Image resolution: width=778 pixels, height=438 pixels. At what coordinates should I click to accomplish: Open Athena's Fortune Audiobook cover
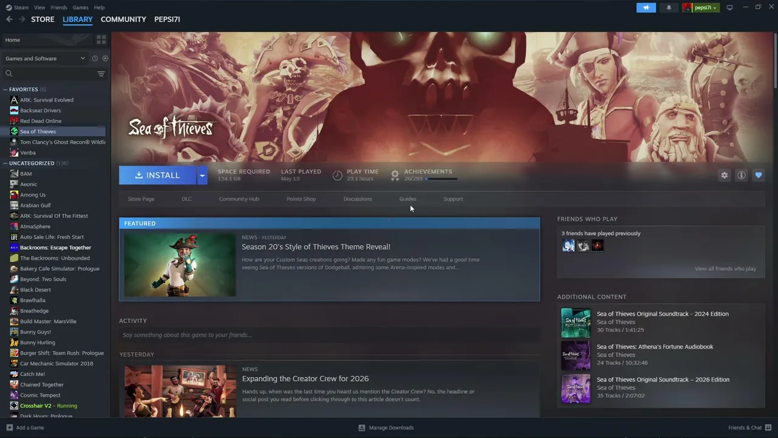(576, 355)
